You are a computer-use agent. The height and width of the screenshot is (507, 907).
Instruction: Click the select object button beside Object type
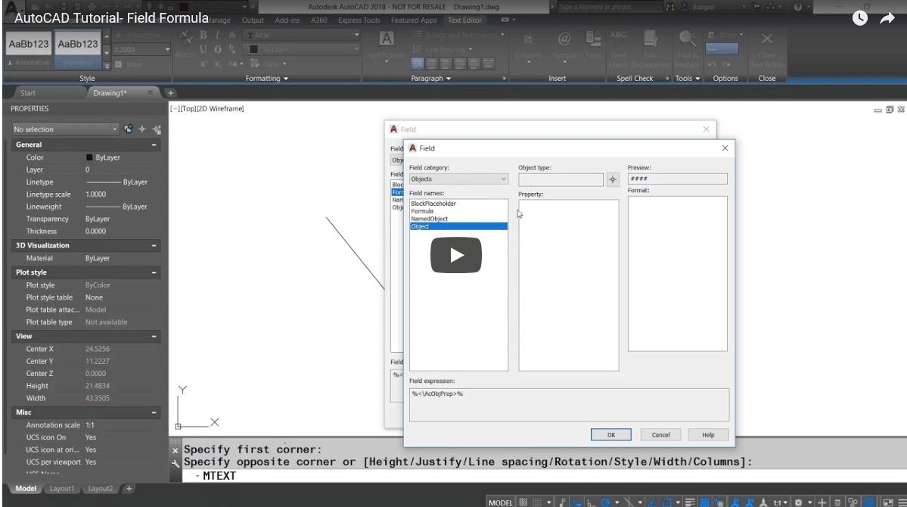(x=613, y=179)
